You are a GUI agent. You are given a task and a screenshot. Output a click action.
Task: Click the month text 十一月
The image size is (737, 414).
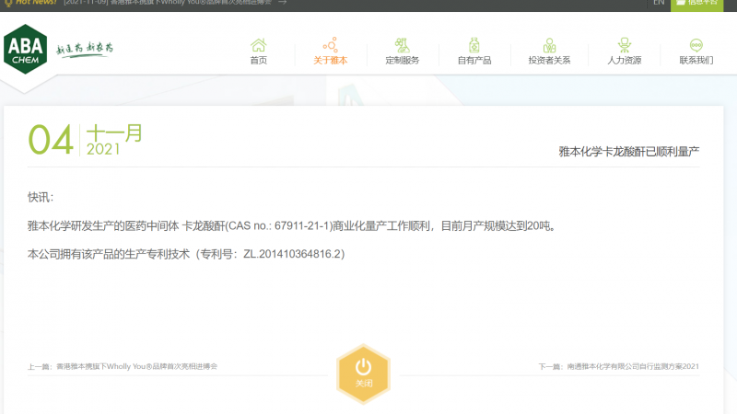click(x=114, y=133)
